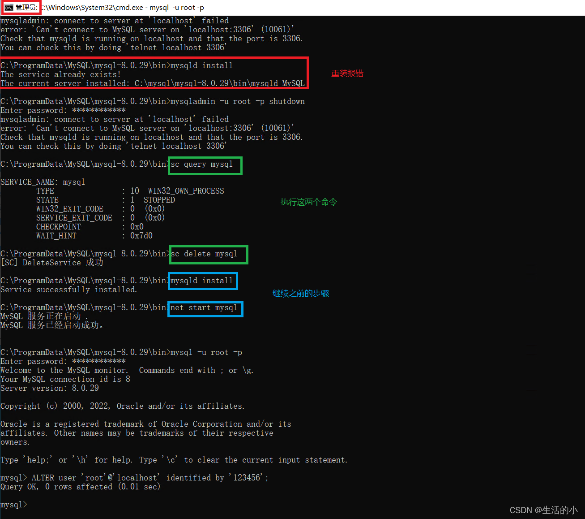Viewport: 585px width, 519px height.
Task: Click the text 'mysqld install' in the first install command
Action: [201, 65]
